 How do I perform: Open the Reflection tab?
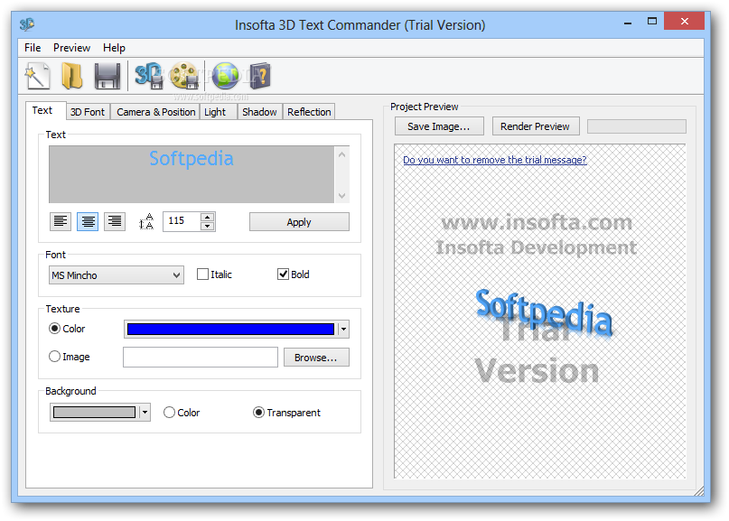pos(309,112)
